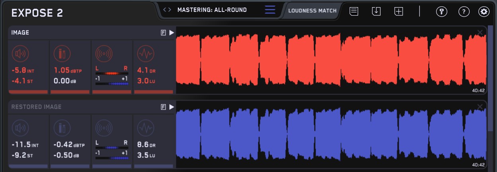The width and height of the screenshot is (497, 172).
Task: Click the add track plus icon
Action: tap(399, 11)
